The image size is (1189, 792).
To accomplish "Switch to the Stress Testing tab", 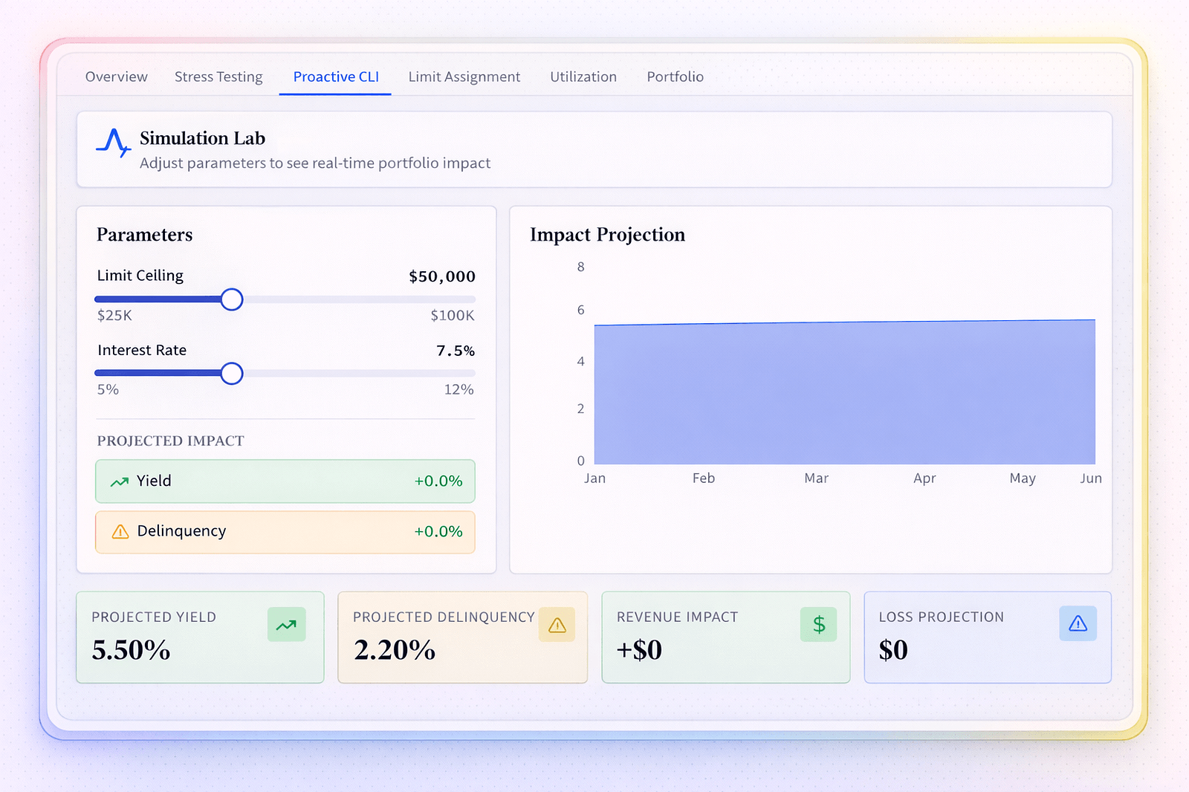I will pyautogui.click(x=218, y=77).
